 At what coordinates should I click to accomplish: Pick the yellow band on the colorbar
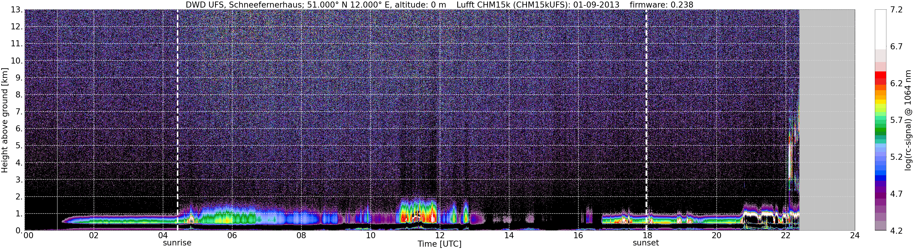coord(880,102)
